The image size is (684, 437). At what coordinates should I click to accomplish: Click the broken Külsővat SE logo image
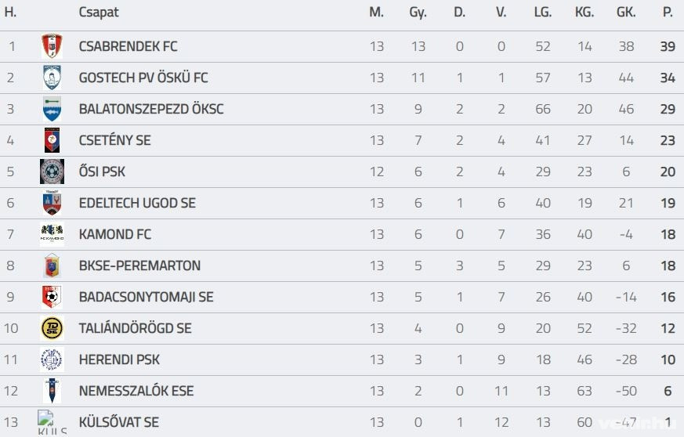pos(52,422)
